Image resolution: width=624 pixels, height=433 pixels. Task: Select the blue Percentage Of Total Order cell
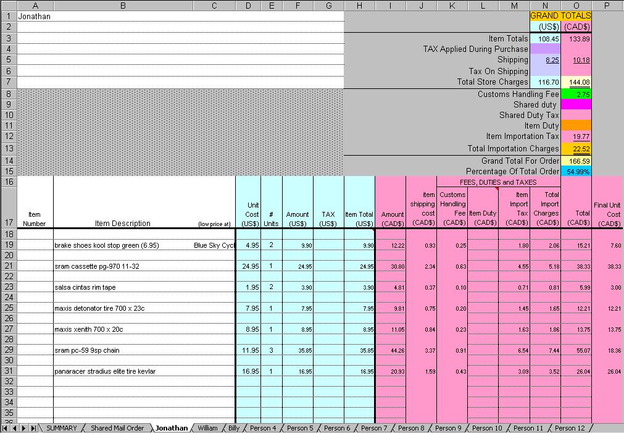(x=576, y=171)
